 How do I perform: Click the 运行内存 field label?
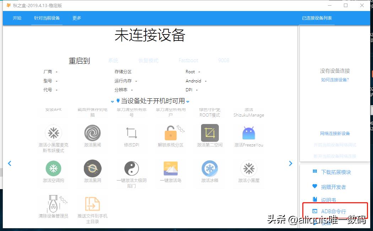point(123,81)
